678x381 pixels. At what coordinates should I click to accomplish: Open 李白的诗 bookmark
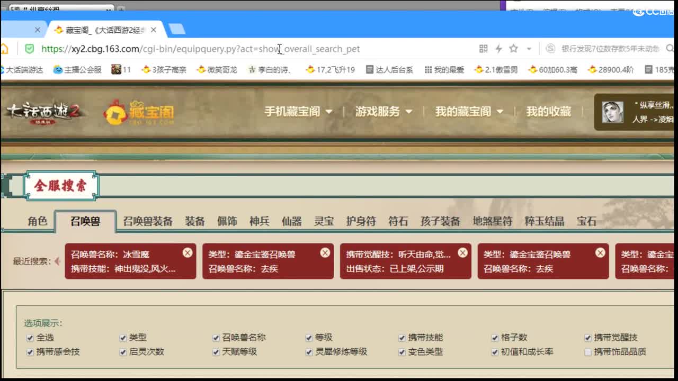[270, 69]
